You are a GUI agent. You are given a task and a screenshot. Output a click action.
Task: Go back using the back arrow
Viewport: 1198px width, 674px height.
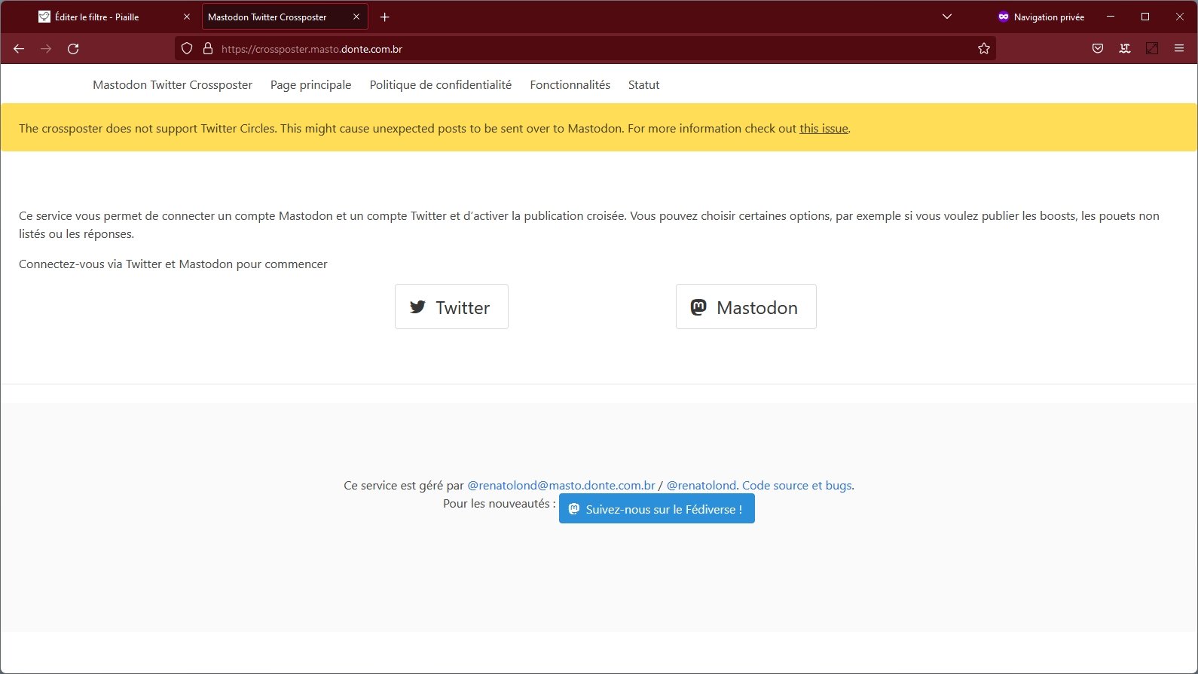coord(19,49)
